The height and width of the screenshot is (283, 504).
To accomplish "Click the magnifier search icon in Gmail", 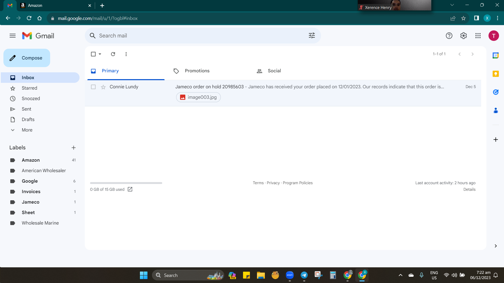I will (x=92, y=36).
